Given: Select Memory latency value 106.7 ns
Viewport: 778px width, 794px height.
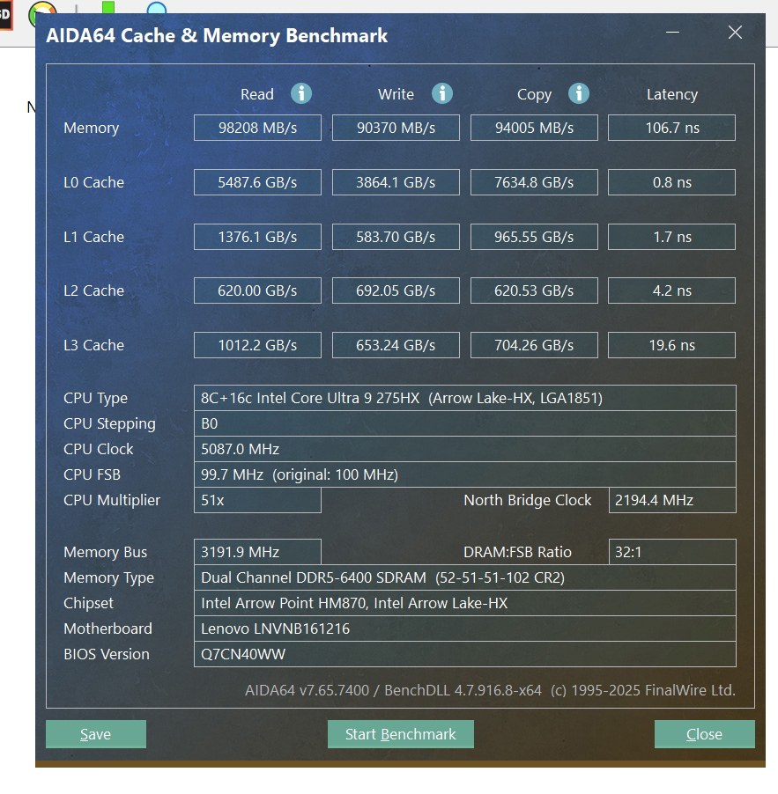Looking at the screenshot, I should [x=672, y=128].
